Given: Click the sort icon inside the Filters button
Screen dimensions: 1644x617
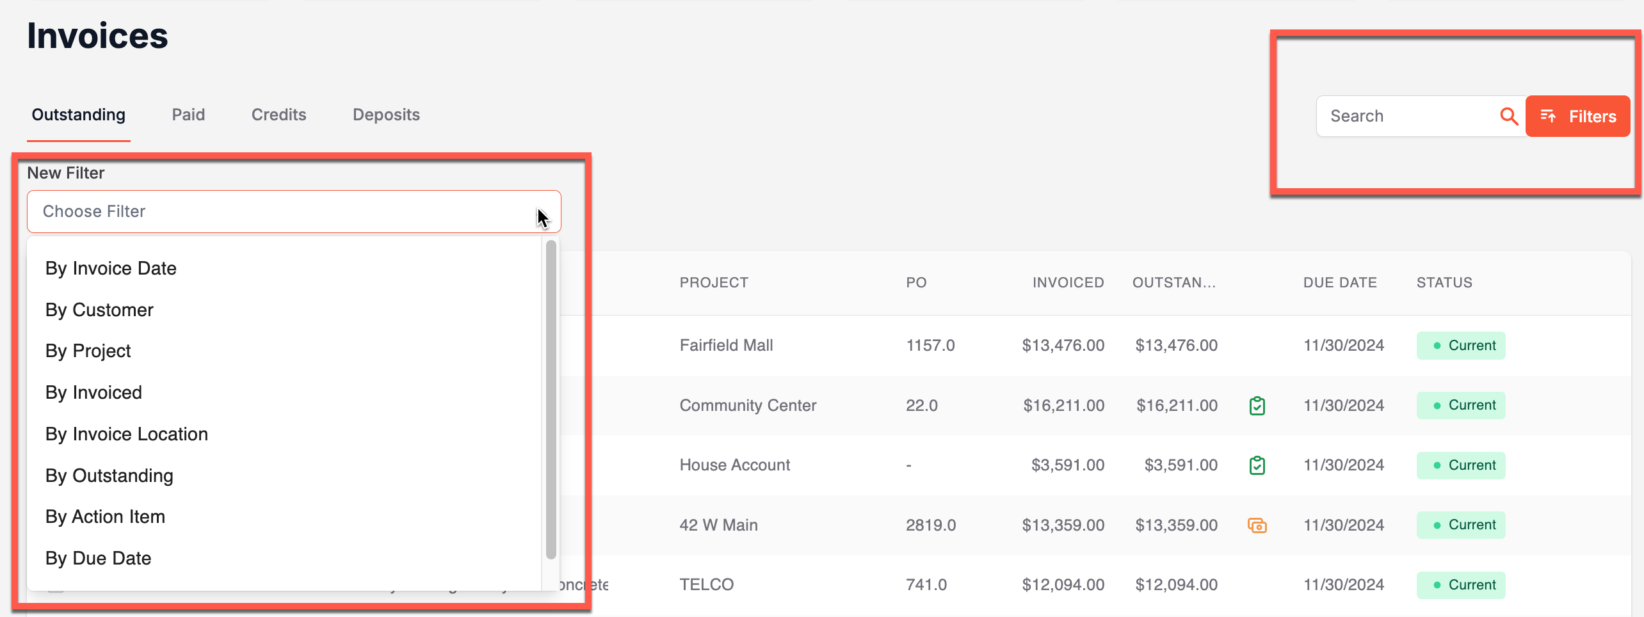Looking at the screenshot, I should tap(1548, 116).
